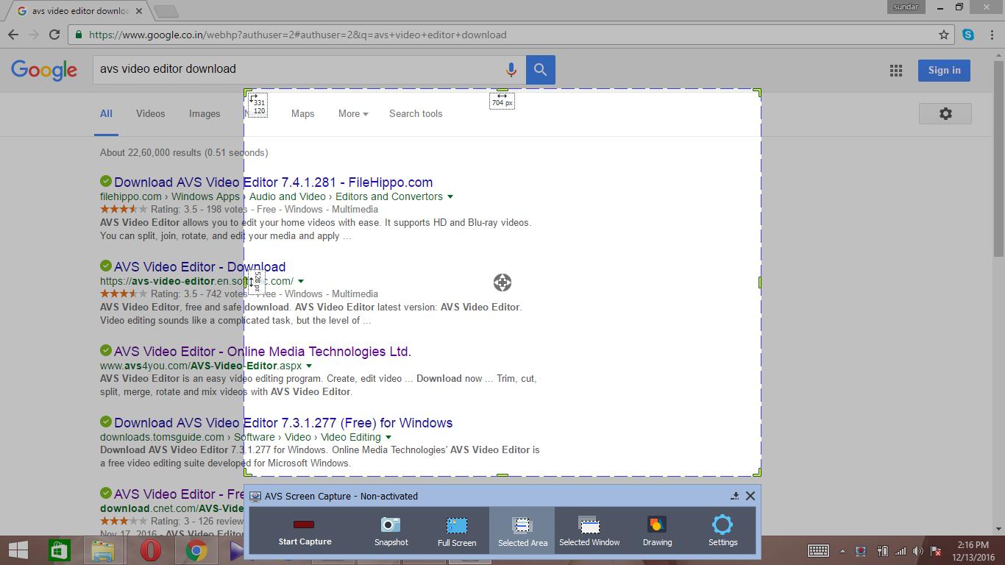Open the Chrome taskbar icon
1005x565 pixels.
click(196, 550)
